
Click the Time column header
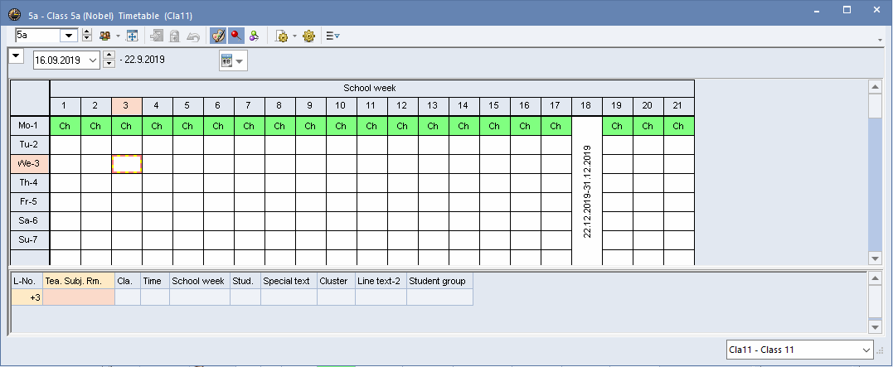(x=155, y=281)
